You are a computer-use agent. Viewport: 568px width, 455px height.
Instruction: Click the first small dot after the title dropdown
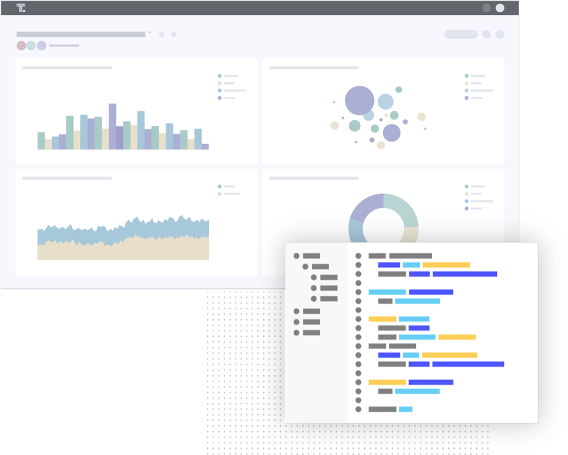click(162, 34)
